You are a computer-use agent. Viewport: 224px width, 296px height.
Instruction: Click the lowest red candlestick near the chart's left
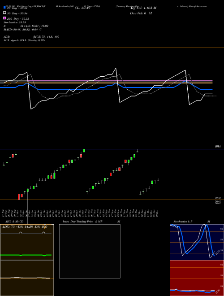coord(19,196)
